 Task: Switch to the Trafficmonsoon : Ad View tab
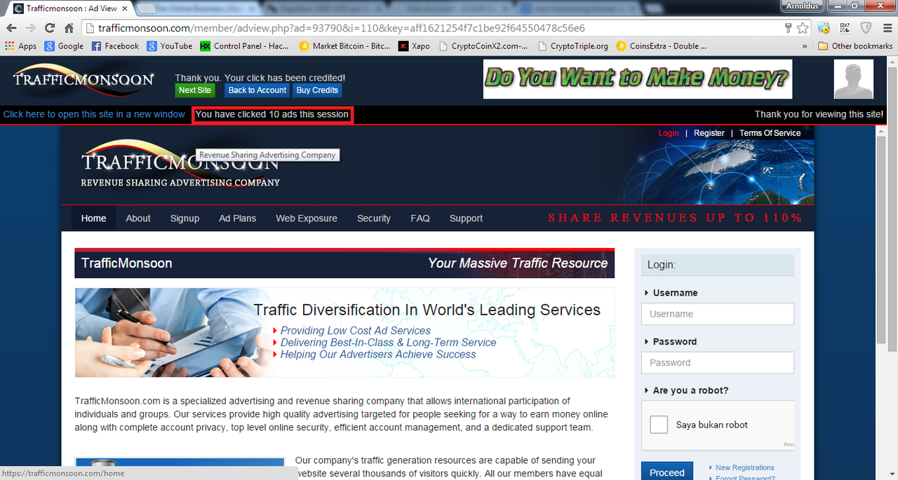tap(70, 8)
